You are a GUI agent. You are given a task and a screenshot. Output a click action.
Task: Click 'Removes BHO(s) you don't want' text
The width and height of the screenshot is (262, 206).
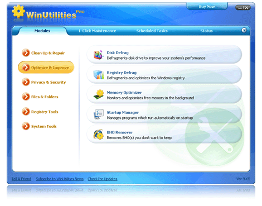point(139,138)
